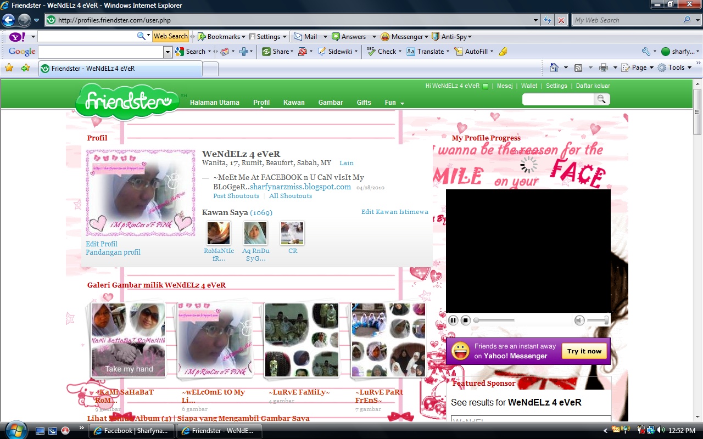The width and height of the screenshot is (703, 439).
Task: Click the Add to Favorites star-plus icon
Action: (26, 68)
